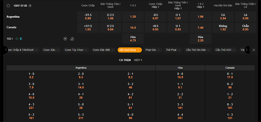261x122 pixels.
Task: Select correct score 3 - 0 at 7.9
Action: click(x=31, y=86)
